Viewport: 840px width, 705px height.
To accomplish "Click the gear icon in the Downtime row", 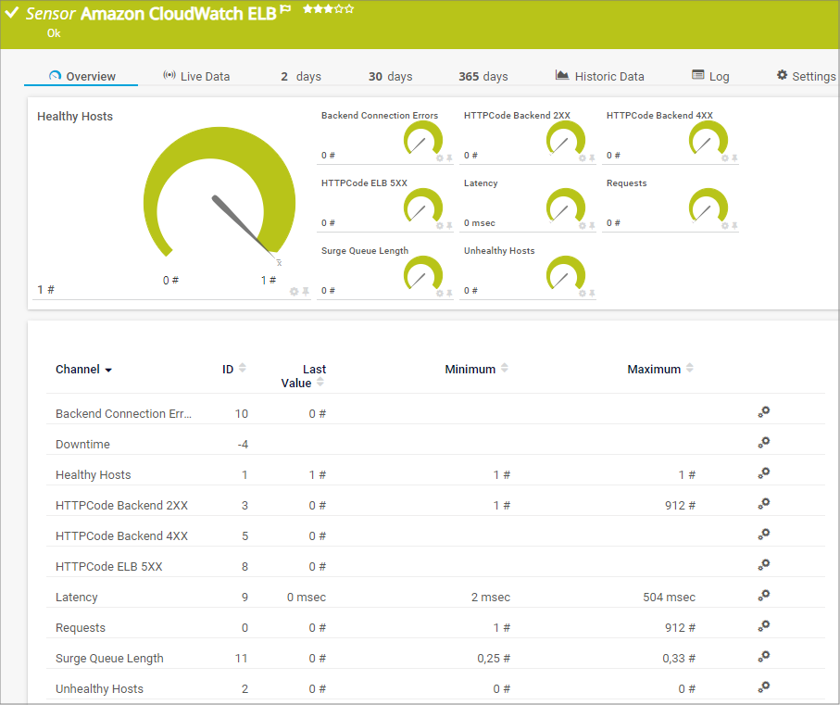I will click(763, 443).
